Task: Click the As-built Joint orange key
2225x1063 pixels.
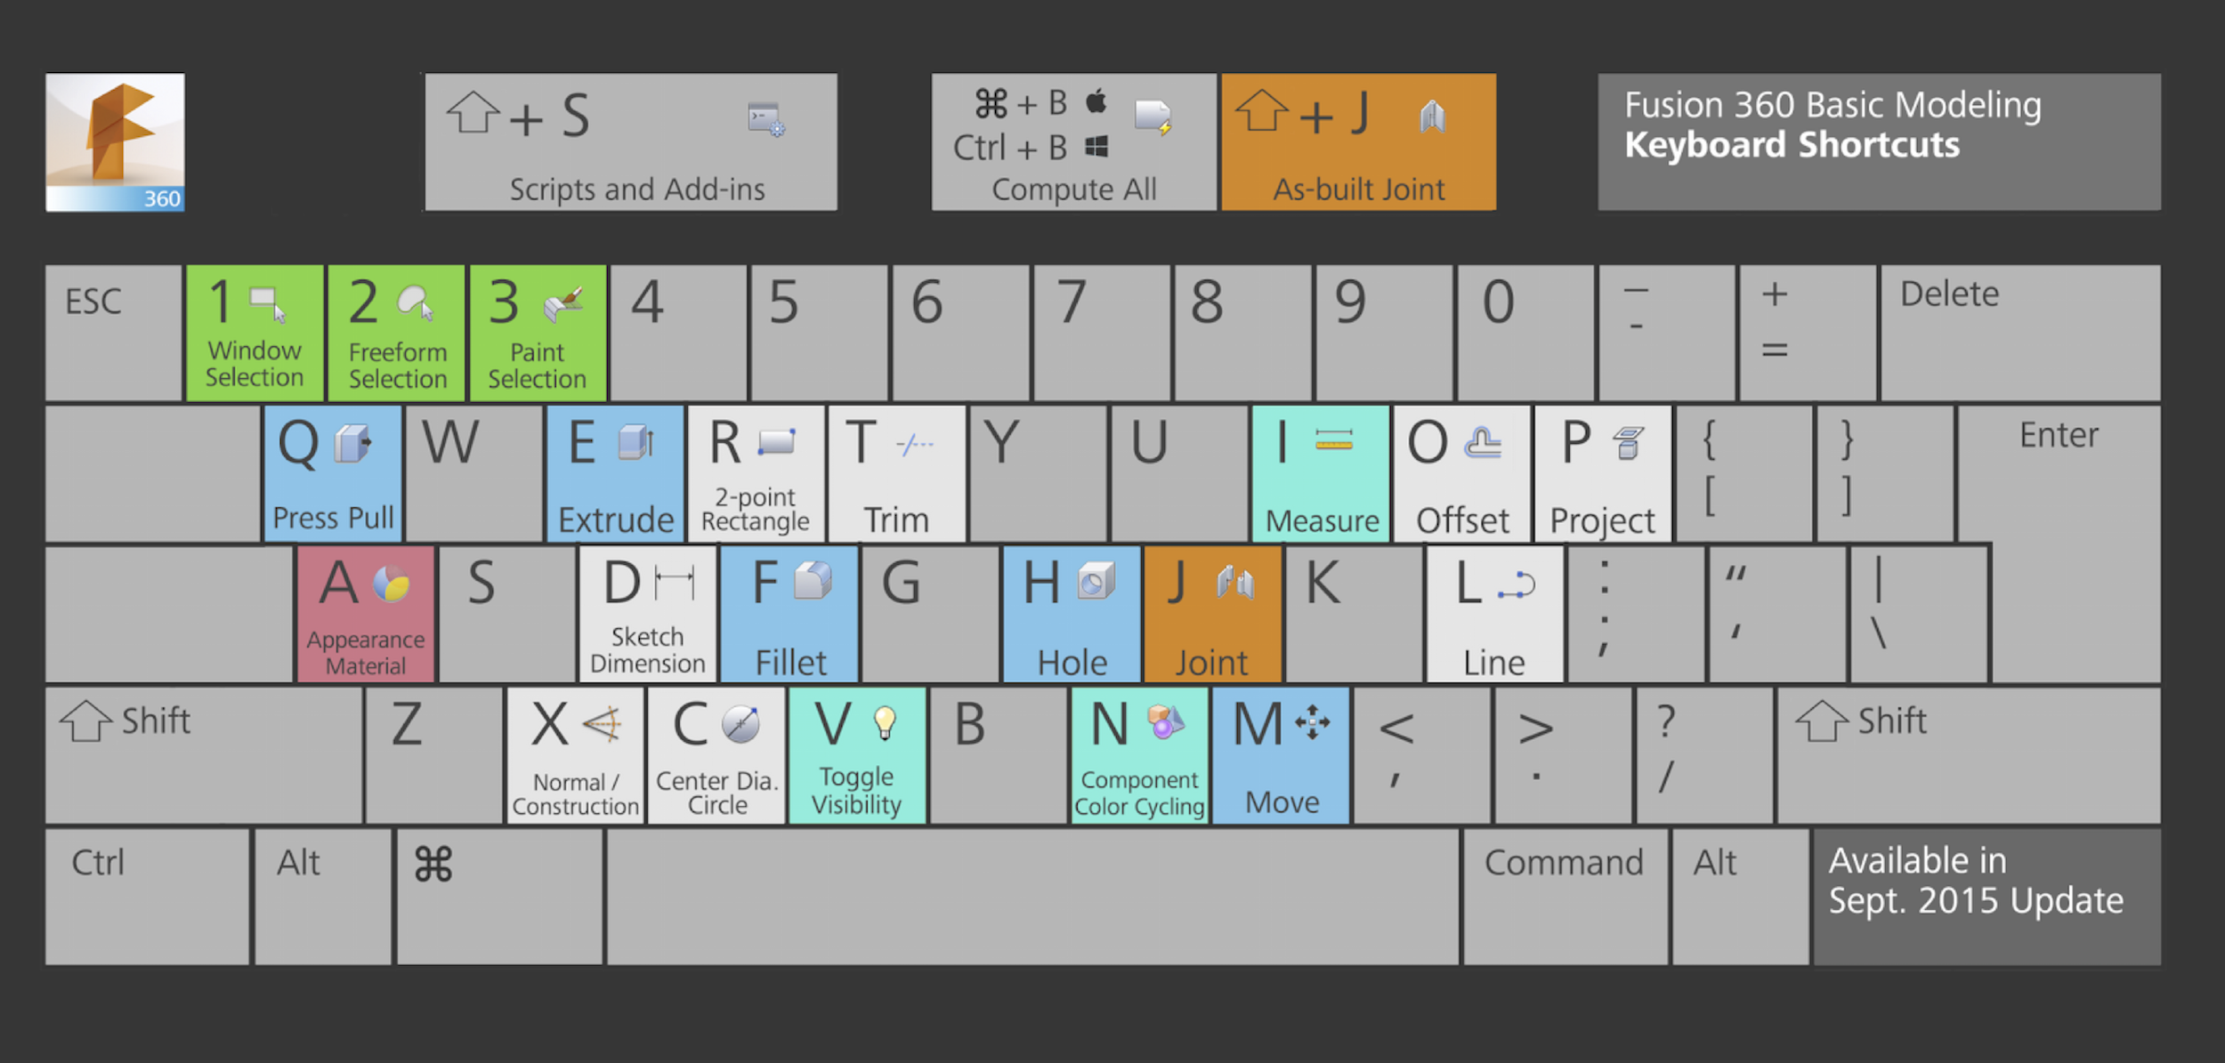Action: point(1358,142)
